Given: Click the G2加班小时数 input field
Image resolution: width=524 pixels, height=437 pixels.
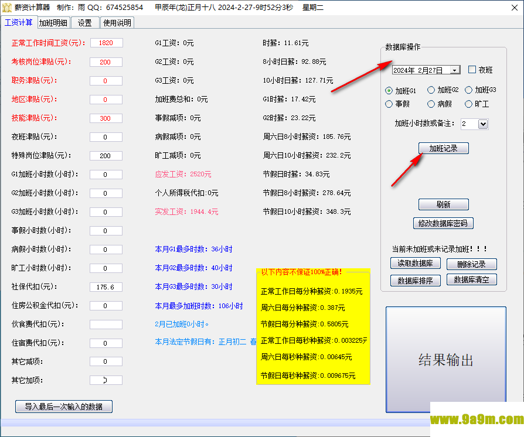Looking at the screenshot, I should click(106, 193).
